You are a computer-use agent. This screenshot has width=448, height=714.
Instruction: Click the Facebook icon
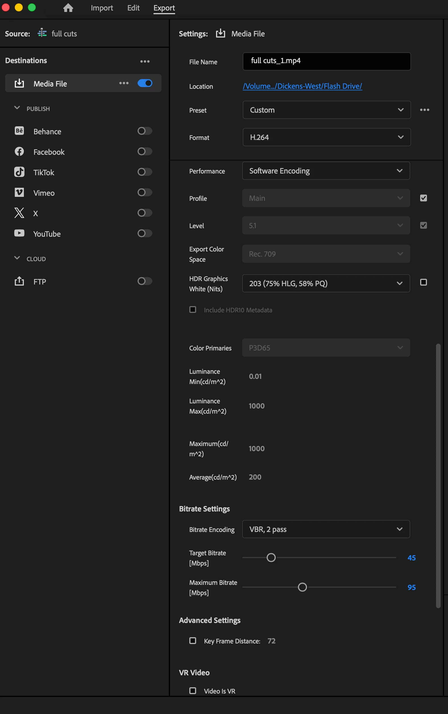click(19, 152)
